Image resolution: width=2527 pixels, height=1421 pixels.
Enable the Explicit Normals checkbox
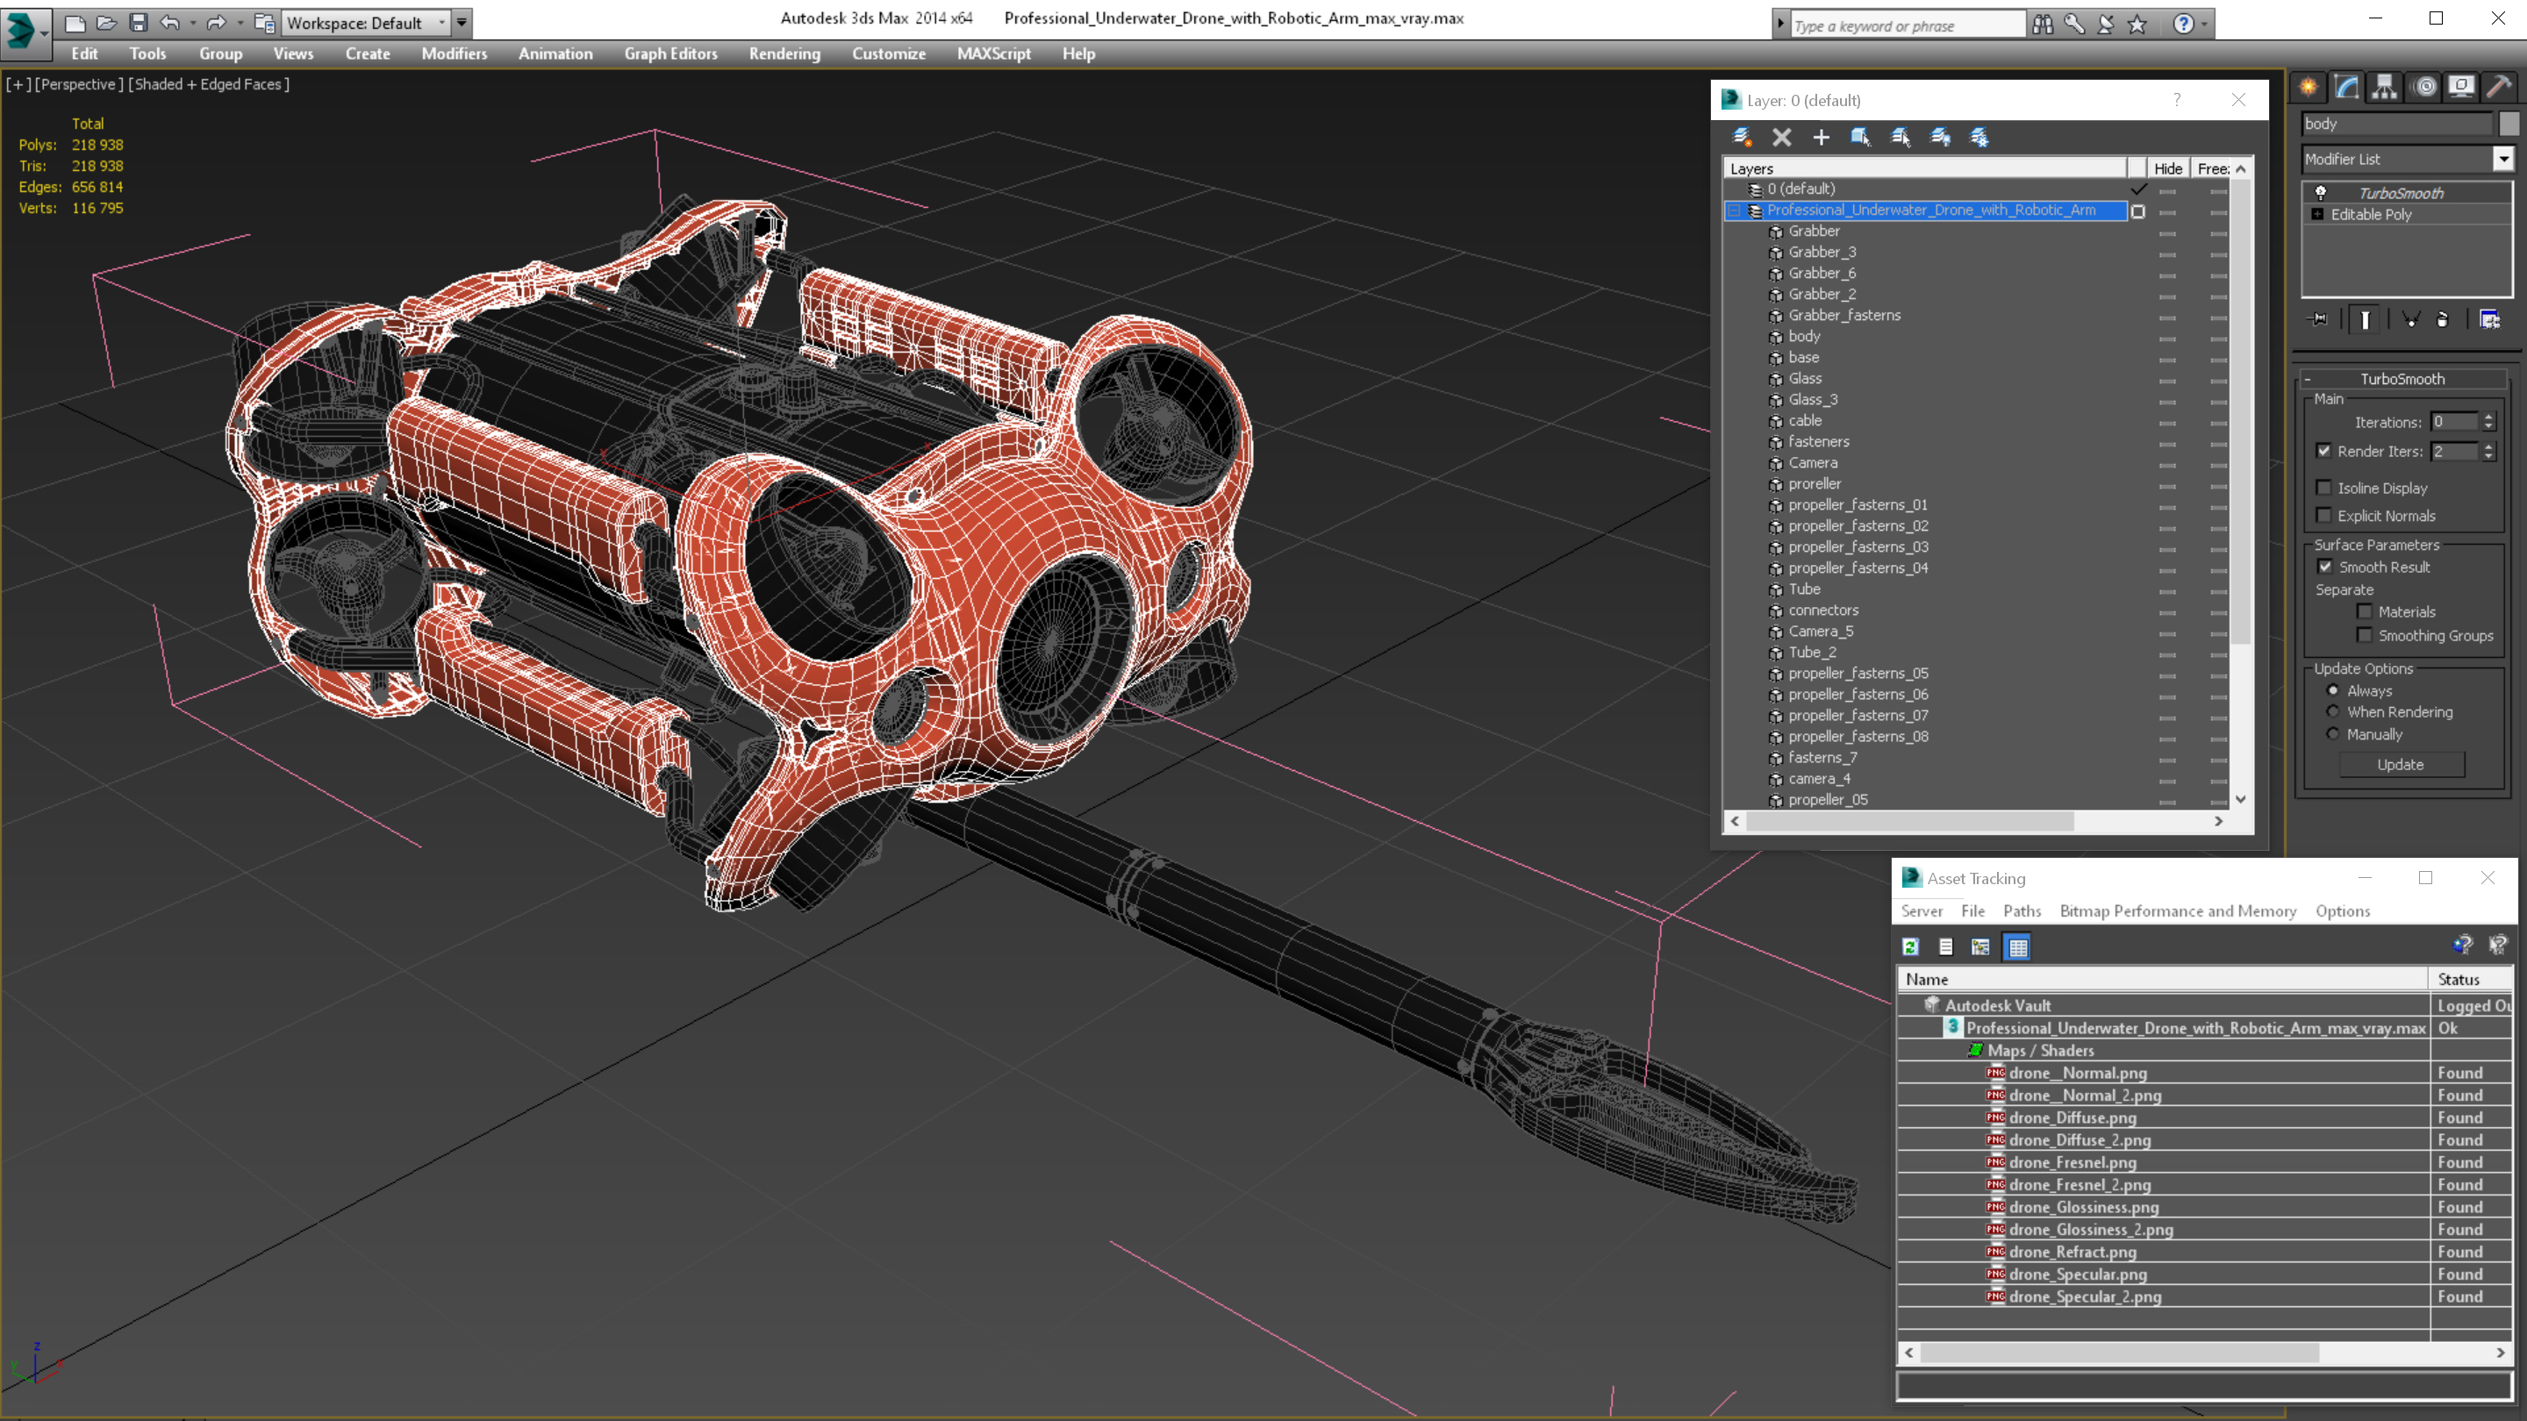(2324, 515)
